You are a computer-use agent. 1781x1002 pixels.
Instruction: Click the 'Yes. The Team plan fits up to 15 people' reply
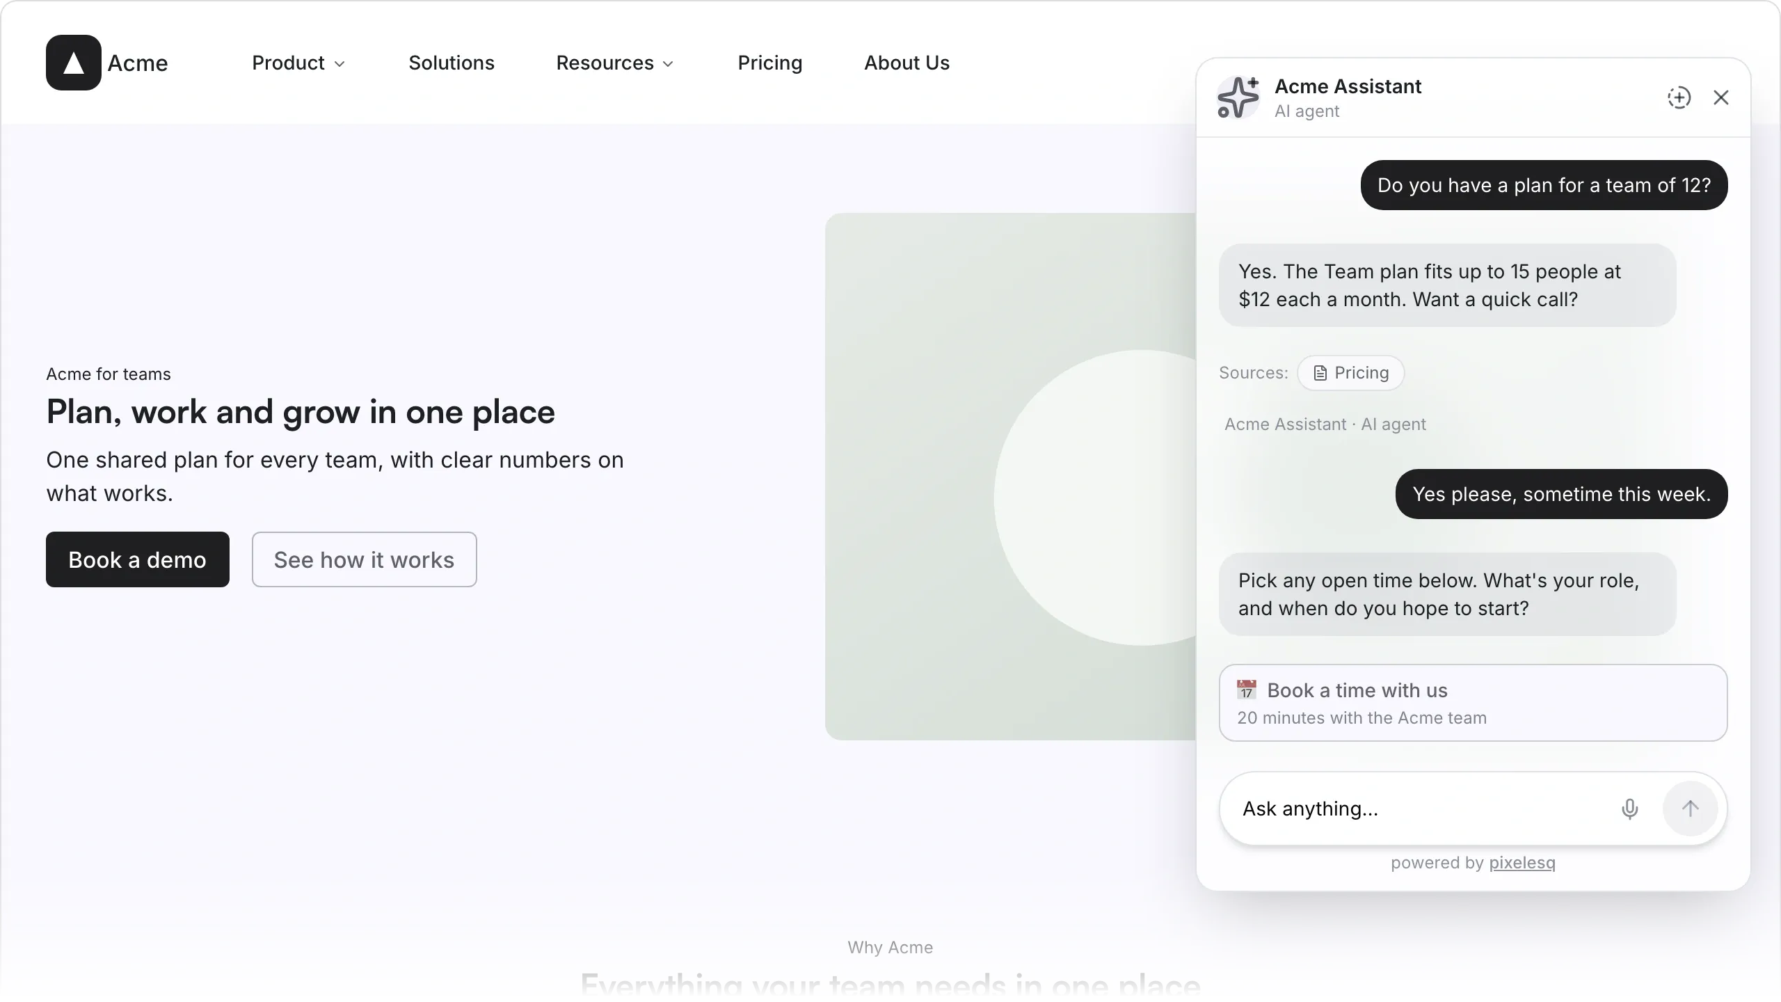(1447, 285)
